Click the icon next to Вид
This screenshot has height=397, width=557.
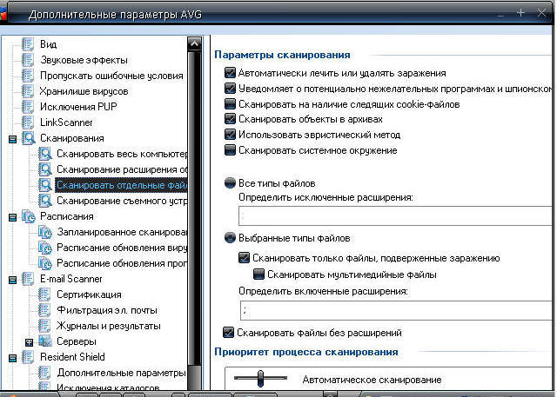(28, 44)
